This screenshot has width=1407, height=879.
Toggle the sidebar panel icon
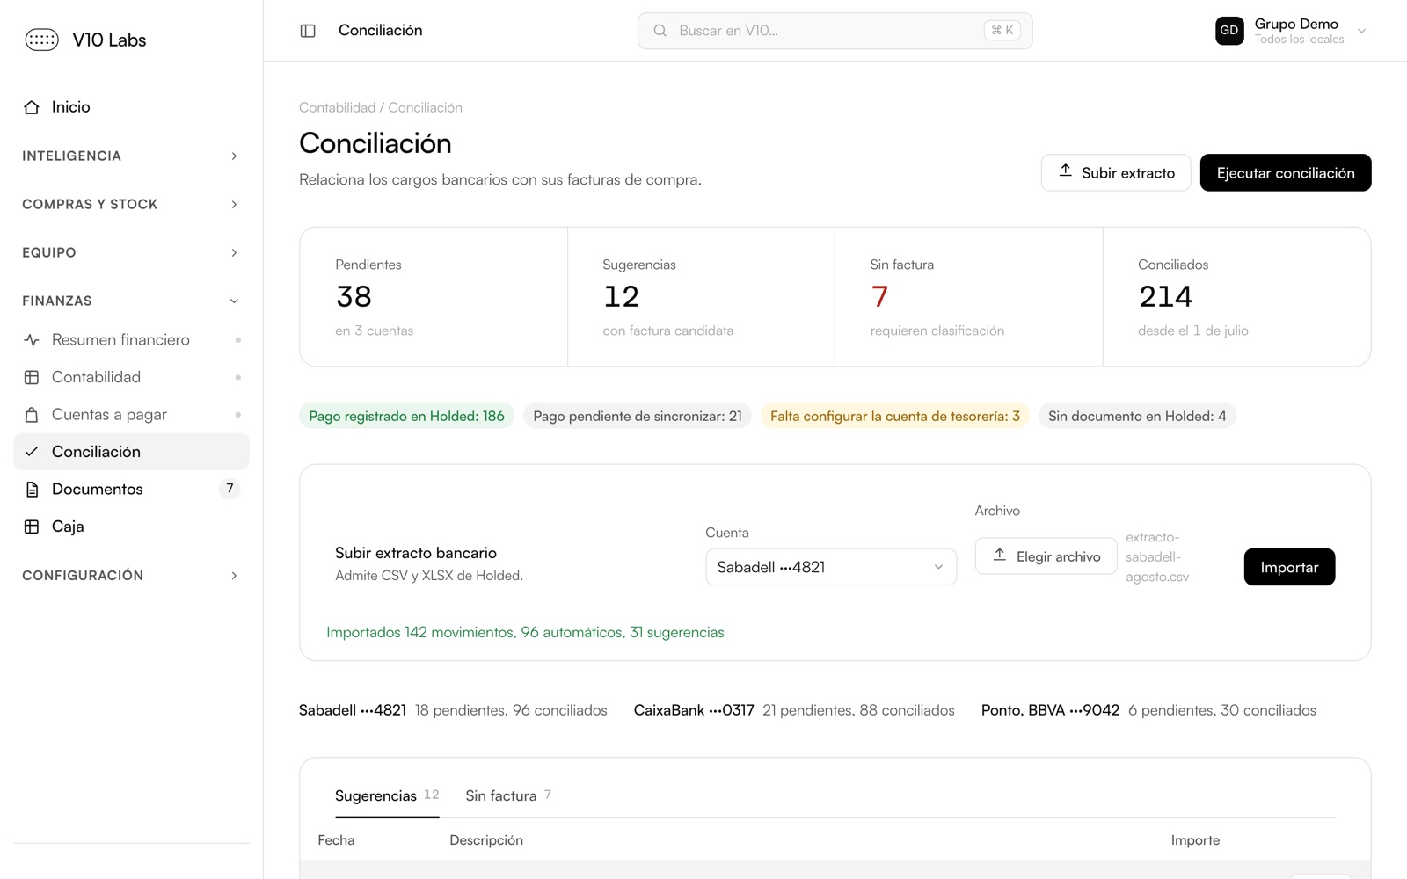tap(308, 31)
